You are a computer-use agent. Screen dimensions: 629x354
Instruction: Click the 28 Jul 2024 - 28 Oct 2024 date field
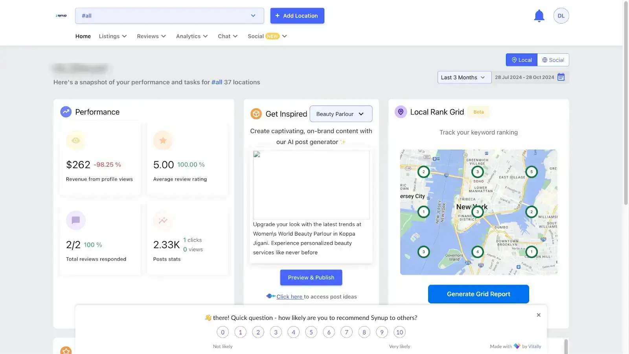(x=530, y=77)
